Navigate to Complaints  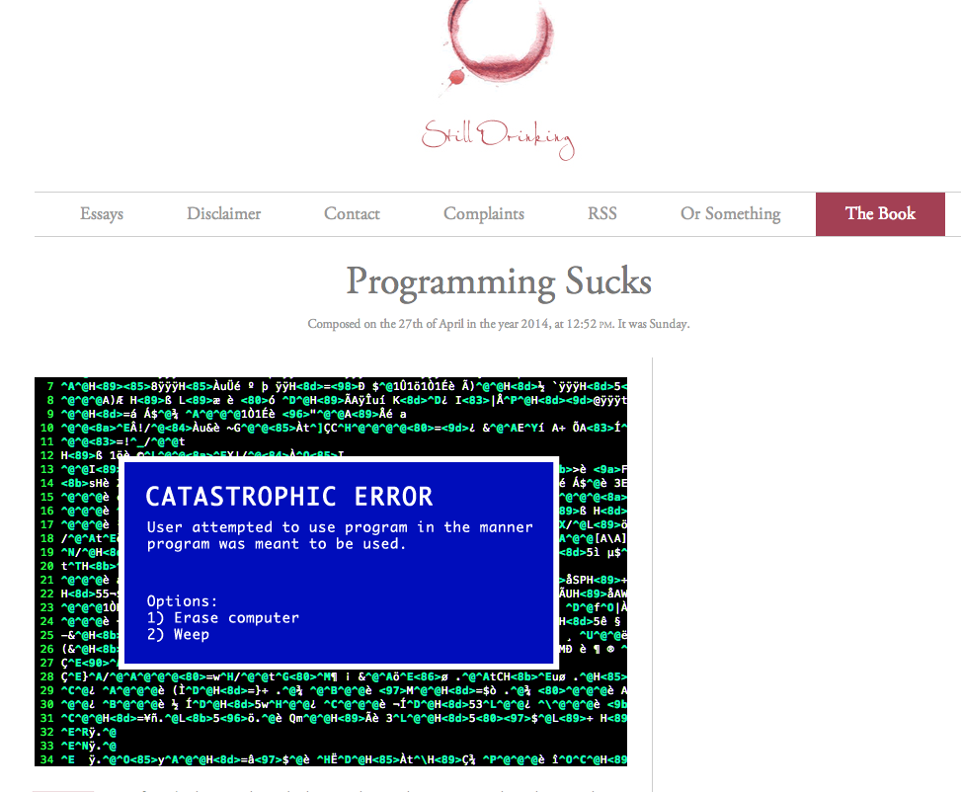coord(484,214)
